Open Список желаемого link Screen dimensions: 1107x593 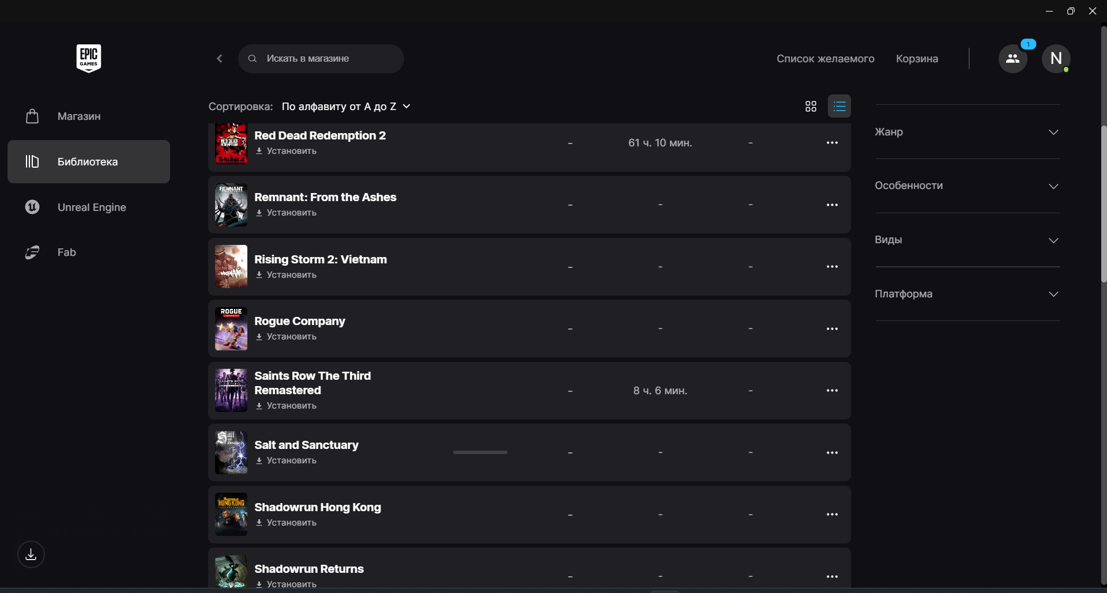(825, 59)
